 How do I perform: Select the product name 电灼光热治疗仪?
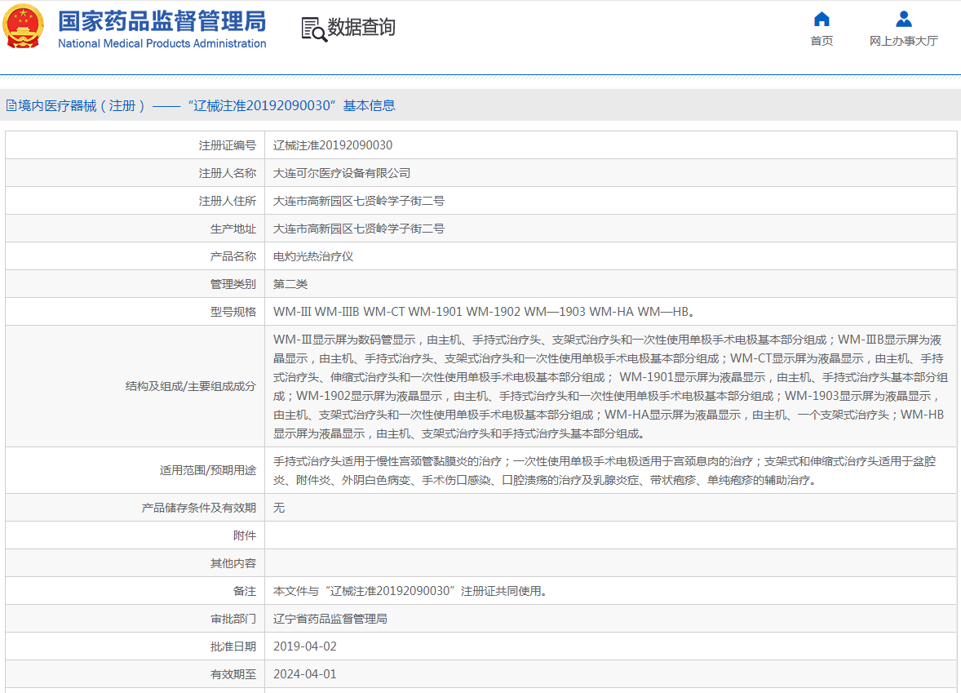313,256
